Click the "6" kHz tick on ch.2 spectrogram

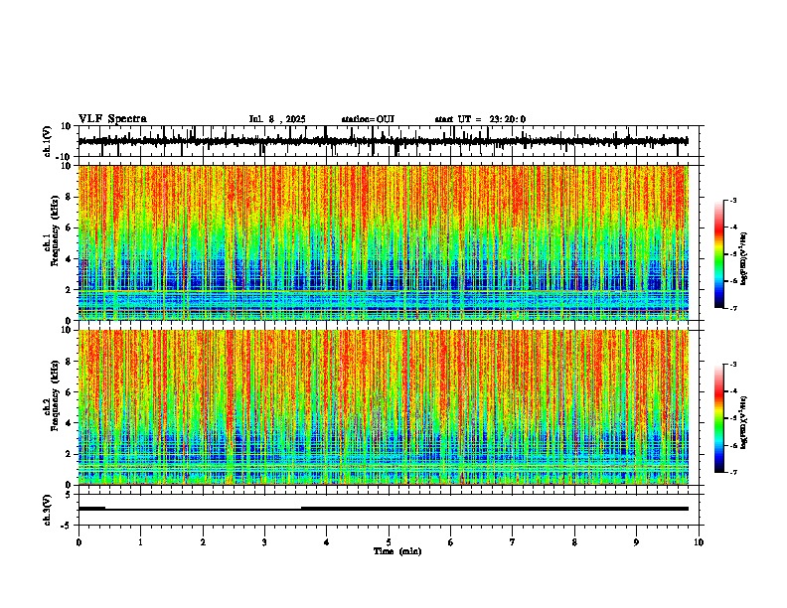coord(70,392)
